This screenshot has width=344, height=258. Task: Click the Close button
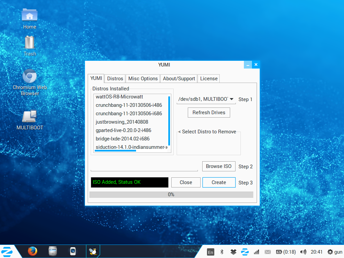tap(186, 182)
